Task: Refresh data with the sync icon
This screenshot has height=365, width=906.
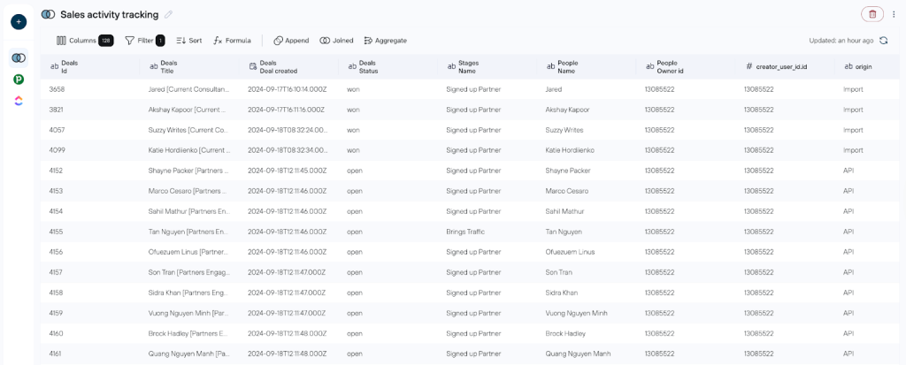Action: point(883,41)
